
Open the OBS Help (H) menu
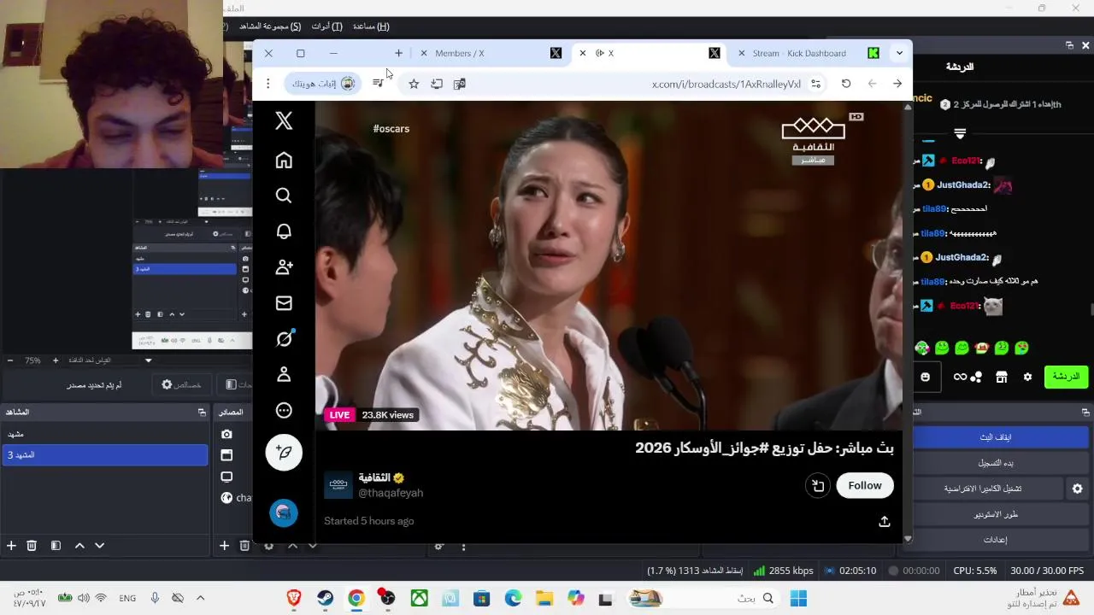[x=371, y=26]
